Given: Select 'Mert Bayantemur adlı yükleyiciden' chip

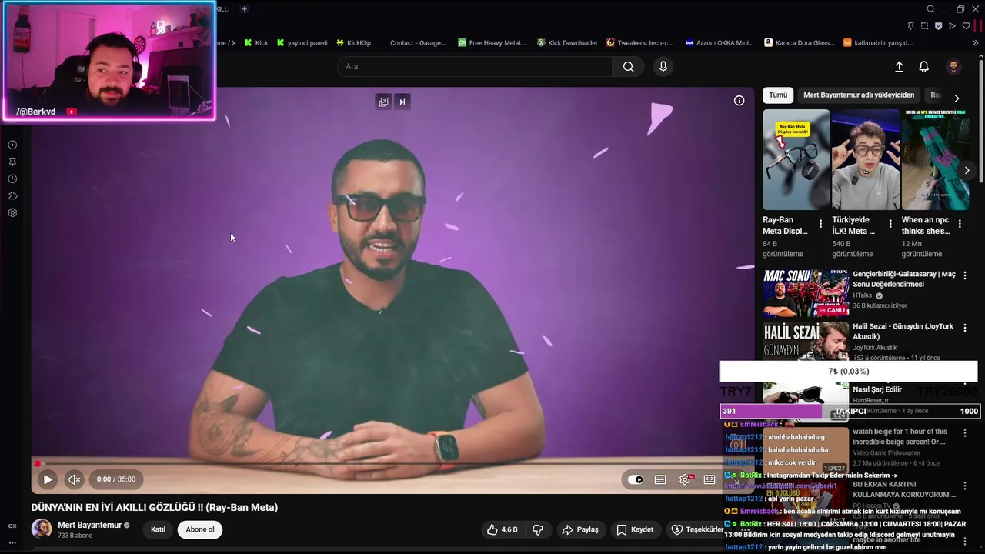Looking at the screenshot, I should (859, 95).
